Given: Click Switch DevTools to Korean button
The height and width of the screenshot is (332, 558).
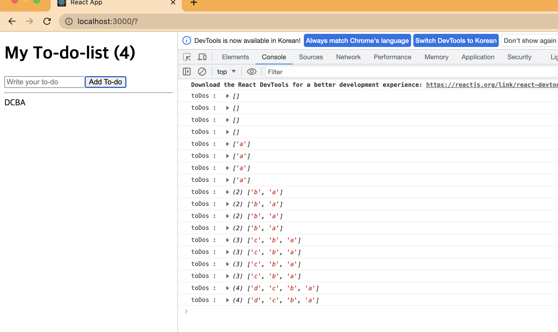Looking at the screenshot, I should click(456, 41).
